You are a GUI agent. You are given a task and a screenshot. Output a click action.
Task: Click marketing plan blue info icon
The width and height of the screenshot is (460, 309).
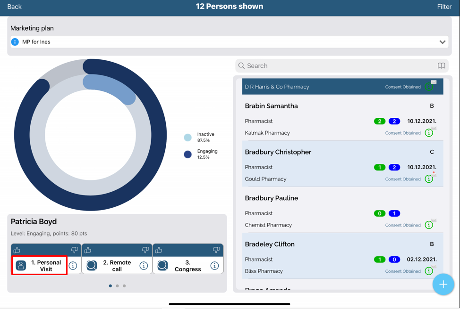click(x=15, y=42)
